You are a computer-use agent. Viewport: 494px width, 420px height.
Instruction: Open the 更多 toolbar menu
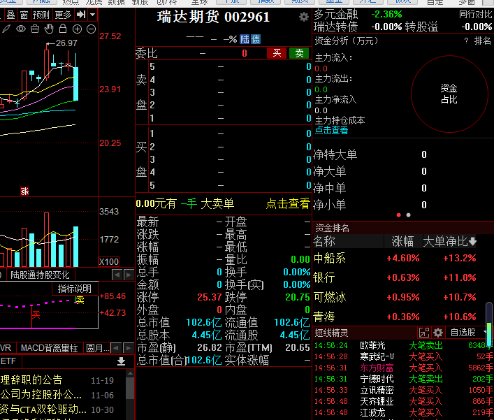63,15
